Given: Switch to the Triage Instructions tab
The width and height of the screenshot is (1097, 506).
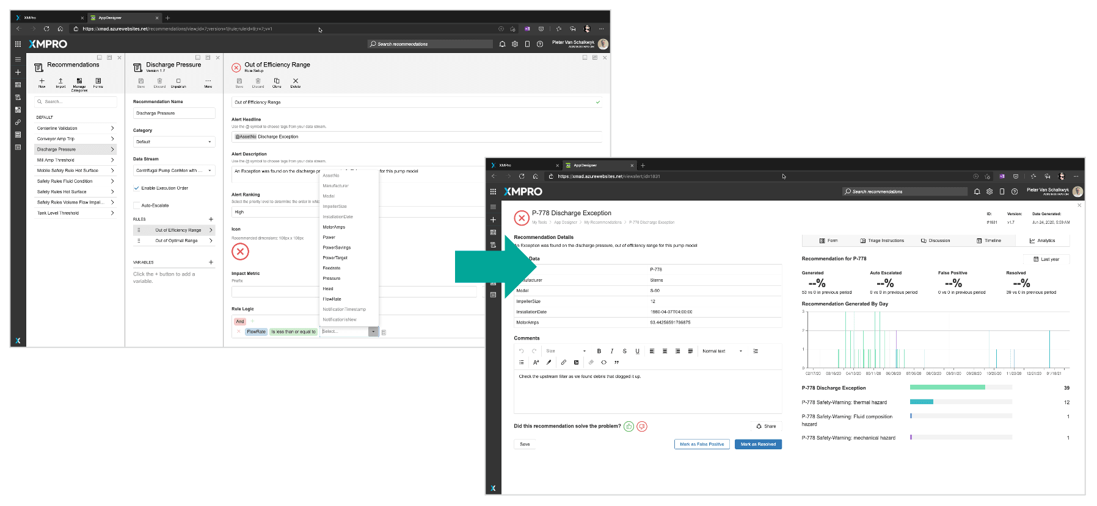Looking at the screenshot, I should point(882,241).
